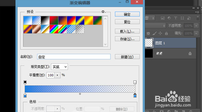The width and height of the screenshot is (202, 112).
Task: Click the 色标 opacity input field
Action: tap(50, 109)
